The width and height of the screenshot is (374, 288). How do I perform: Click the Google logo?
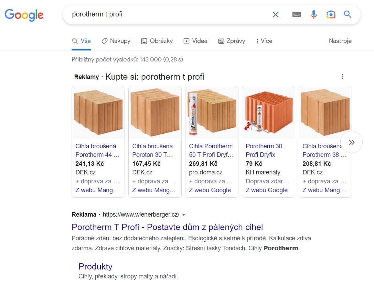(24, 15)
